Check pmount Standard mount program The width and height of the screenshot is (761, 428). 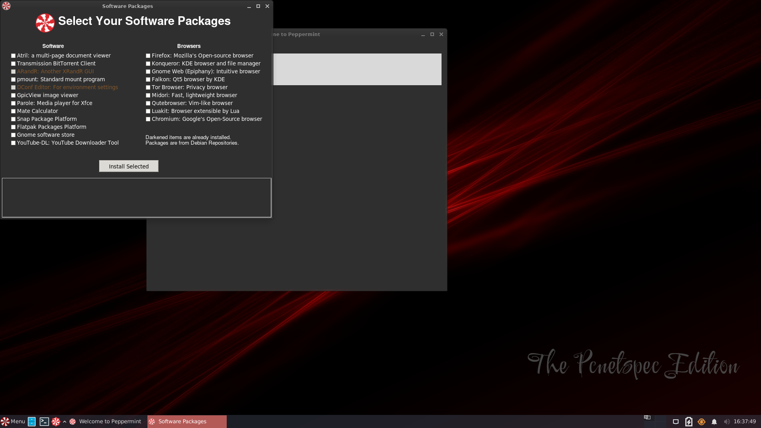(13, 80)
